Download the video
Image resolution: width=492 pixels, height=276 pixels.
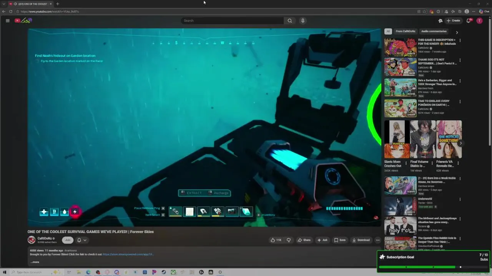point(361,240)
